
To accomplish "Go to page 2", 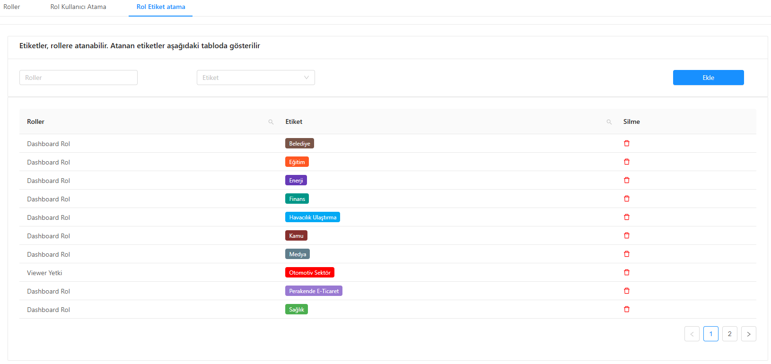I will 729,334.
